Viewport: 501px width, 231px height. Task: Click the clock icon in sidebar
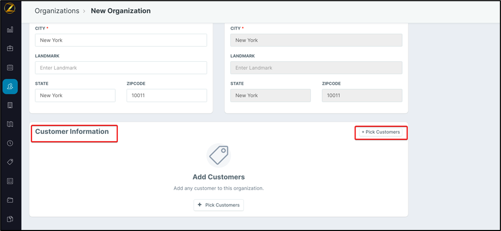(x=10, y=143)
